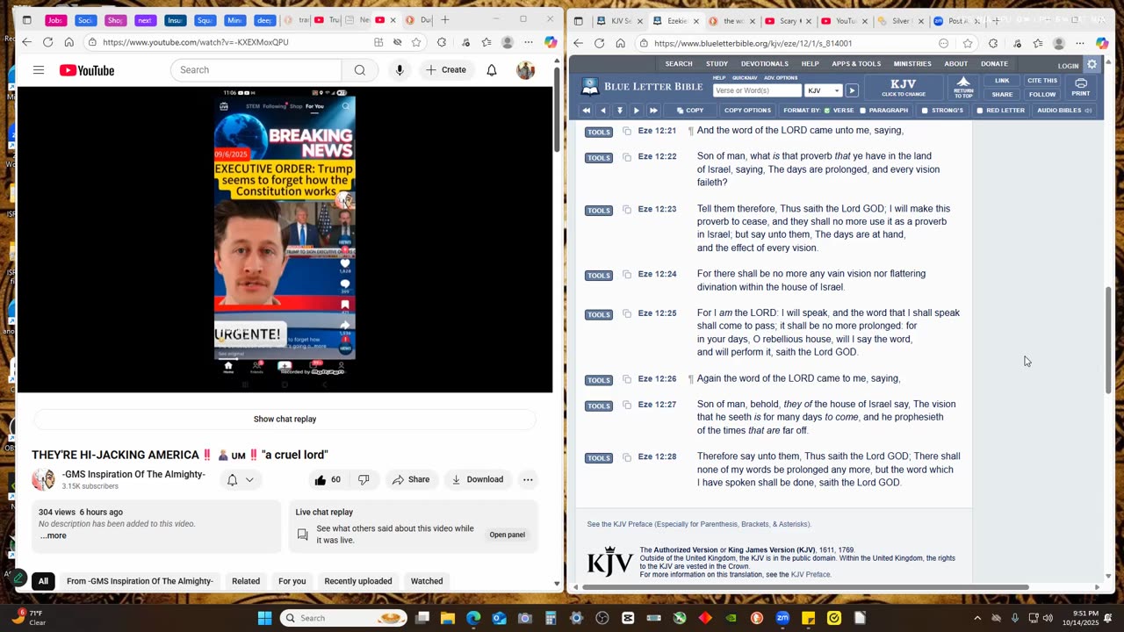Go back in the YouTube browser window
Viewport: 1124px width, 632px height.
click(x=26, y=42)
